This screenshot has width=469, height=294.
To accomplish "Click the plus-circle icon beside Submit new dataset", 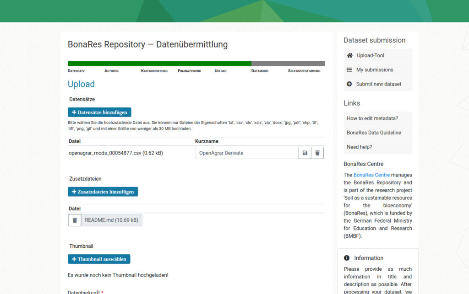I will 349,84.
